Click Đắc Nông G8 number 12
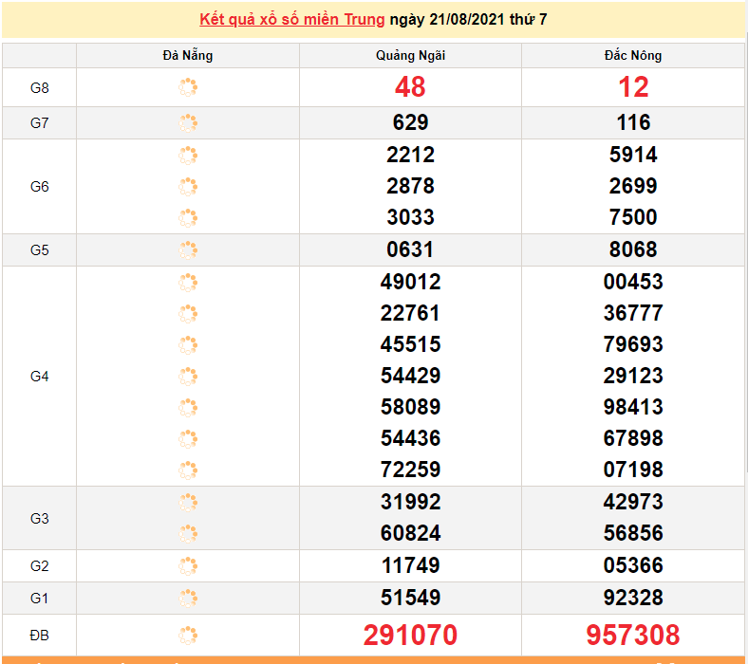This screenshot has height=664, width=748. point(633,87)
